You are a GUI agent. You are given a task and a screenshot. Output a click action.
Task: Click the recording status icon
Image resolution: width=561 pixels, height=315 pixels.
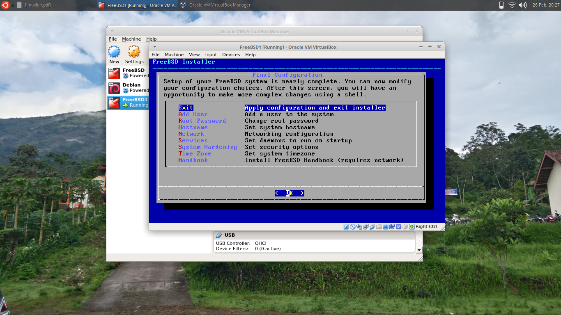[392, 226]
